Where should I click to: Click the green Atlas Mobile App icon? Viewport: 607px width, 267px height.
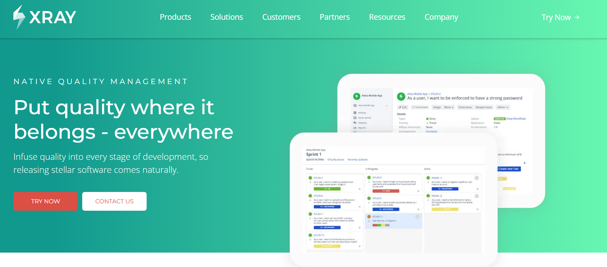click(x=357, y=96)
